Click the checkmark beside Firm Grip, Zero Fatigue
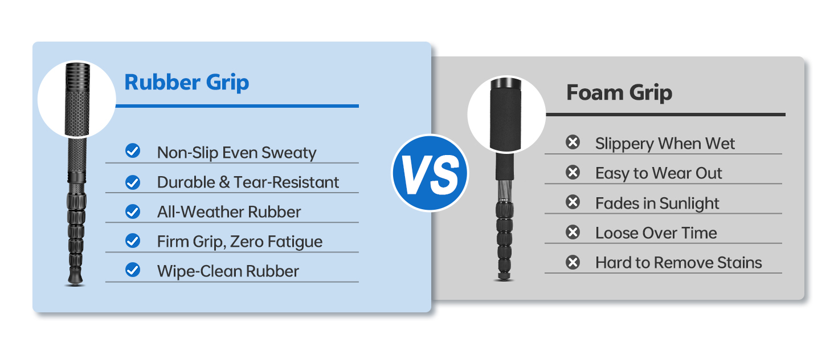This screenshot has width=834, height=342. 133,241
